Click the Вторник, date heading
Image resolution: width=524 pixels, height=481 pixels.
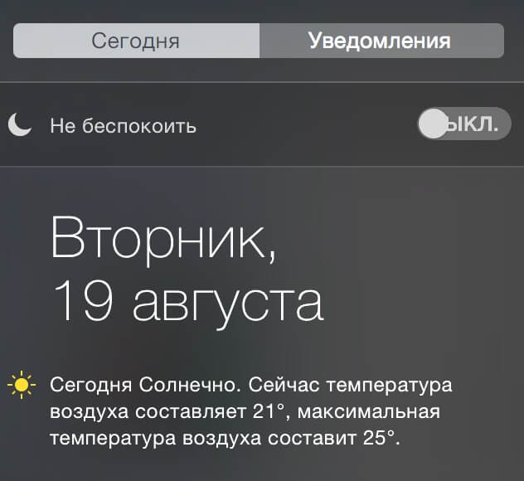point(164,241)
